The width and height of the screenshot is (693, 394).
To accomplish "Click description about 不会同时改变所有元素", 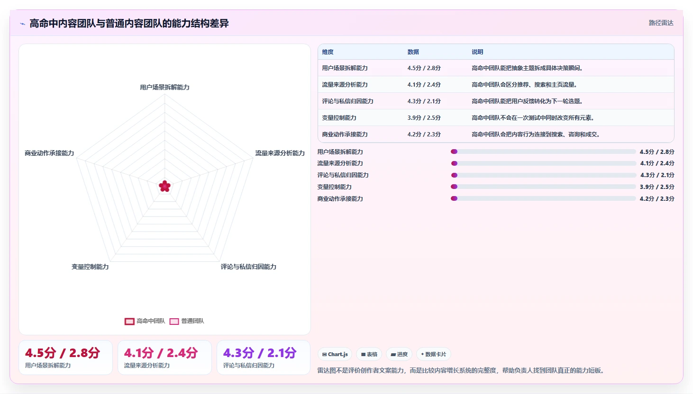I will tap(533, 118).
